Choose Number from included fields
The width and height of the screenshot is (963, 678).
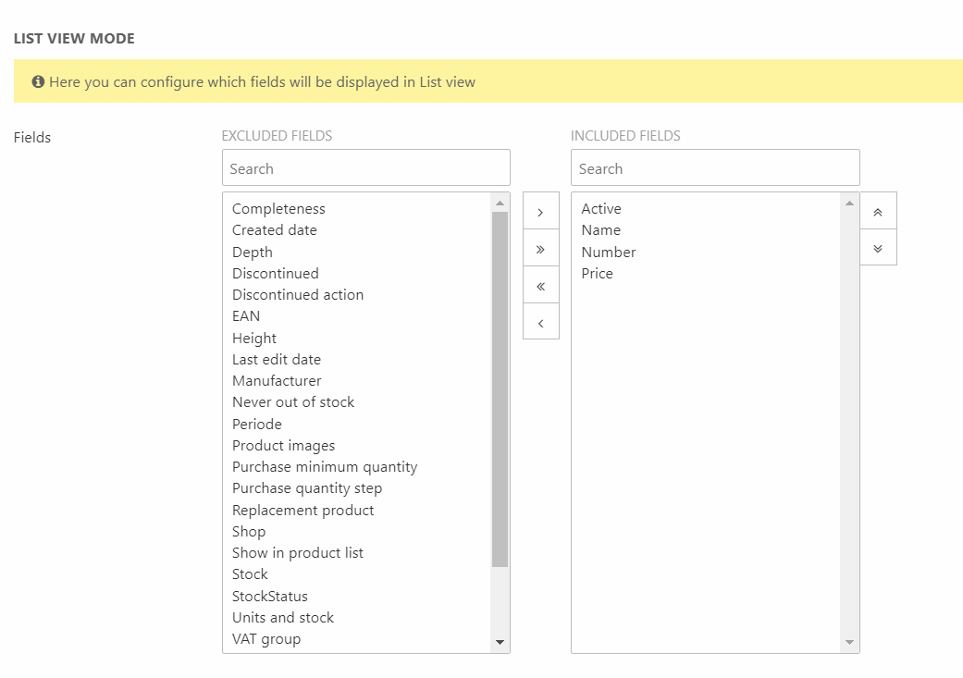pyautogui.click(x=608, y=253)
